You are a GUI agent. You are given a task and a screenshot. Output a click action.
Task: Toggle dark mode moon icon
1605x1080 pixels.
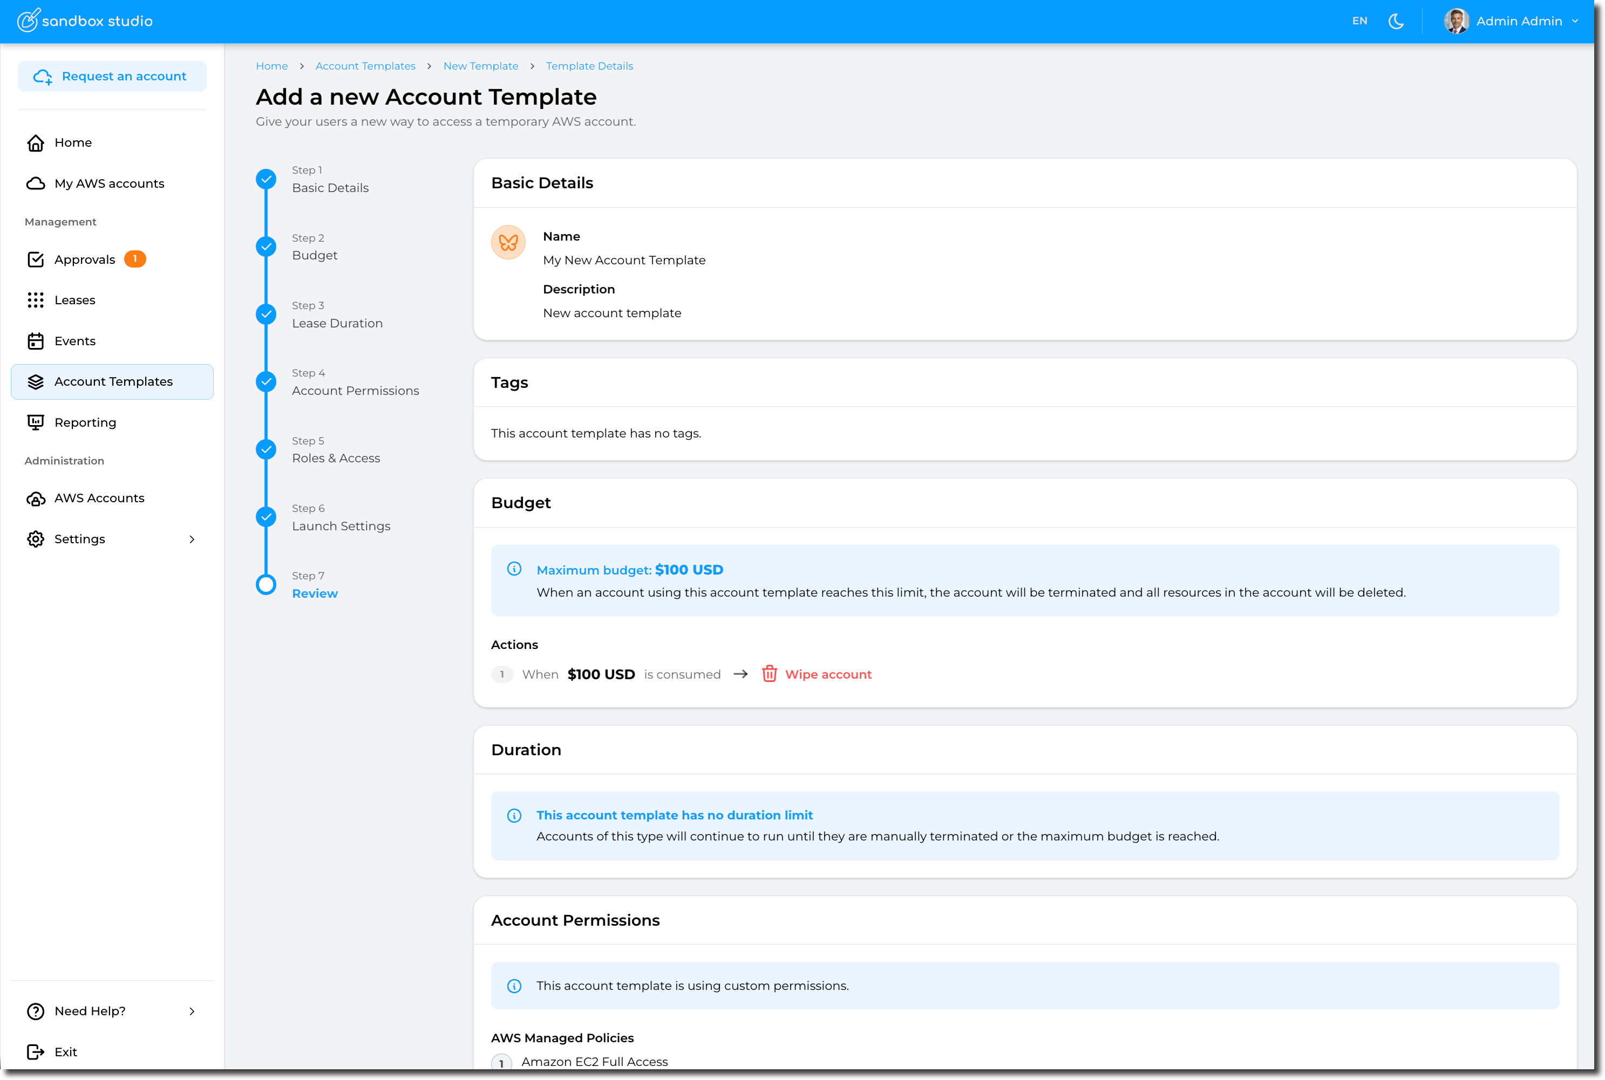[x=1396, y=22]
